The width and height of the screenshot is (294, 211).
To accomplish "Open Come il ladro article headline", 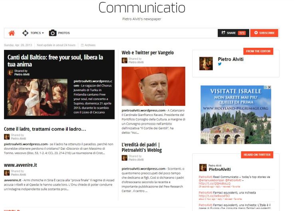I will pos(45,129).
